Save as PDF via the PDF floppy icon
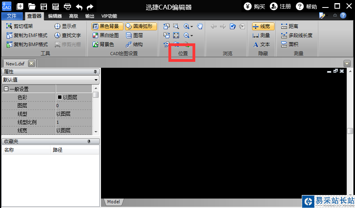The image size is (355, 208). point(56,6)
